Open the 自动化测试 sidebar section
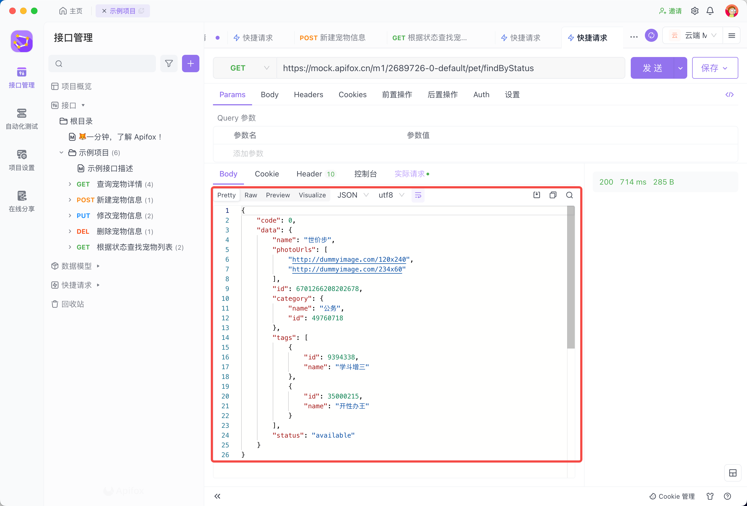The width and height of the screenshot is (747, 506). [21, 119]
